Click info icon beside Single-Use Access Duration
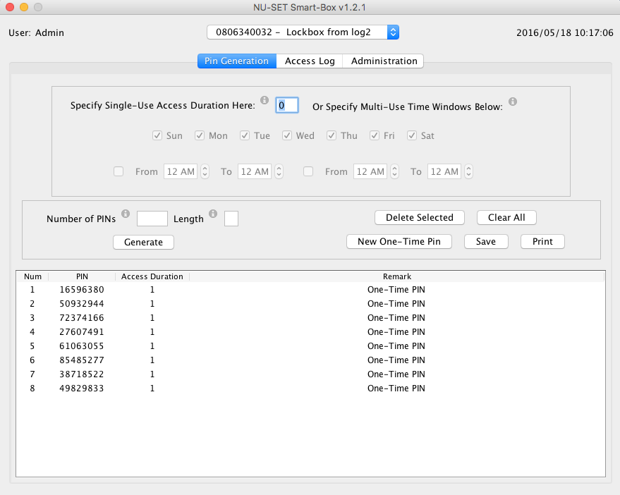 265,100
